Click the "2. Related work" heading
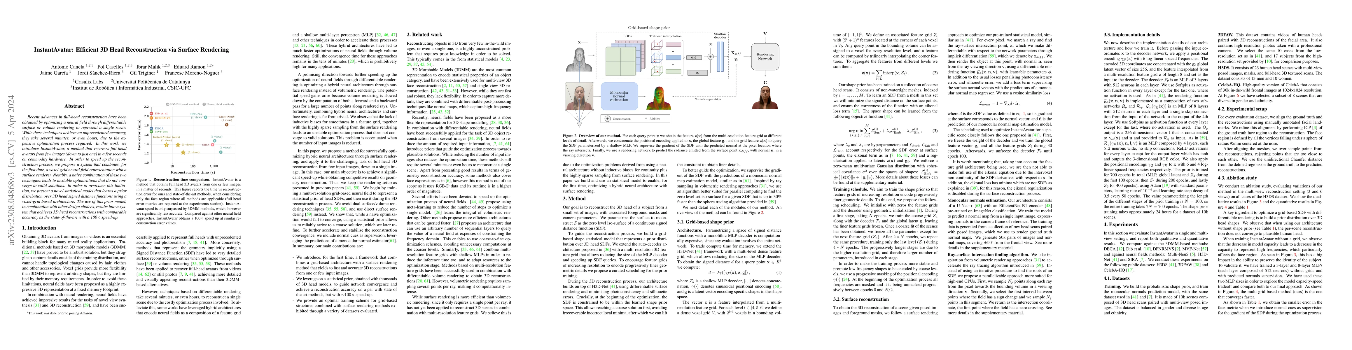 pos(425,34)
